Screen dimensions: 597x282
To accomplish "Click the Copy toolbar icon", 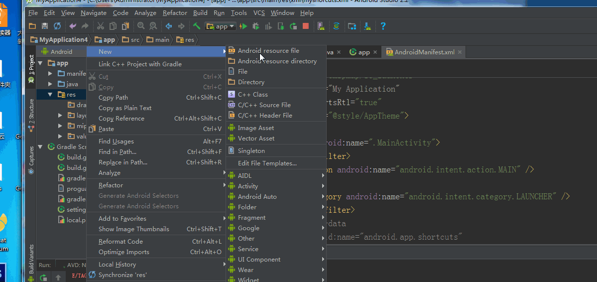I will 113,26.
